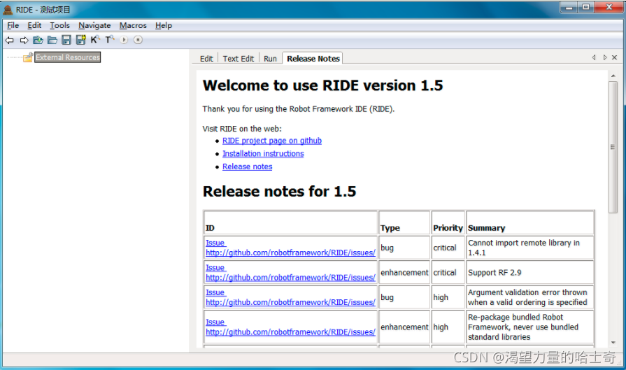Open the Navigate menu

coord(94,26)
